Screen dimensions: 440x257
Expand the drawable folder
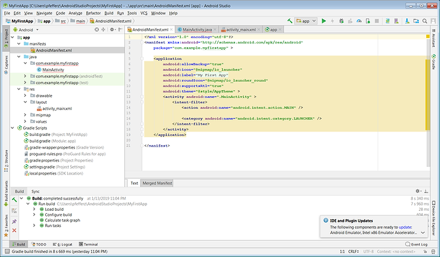point(25,96)
